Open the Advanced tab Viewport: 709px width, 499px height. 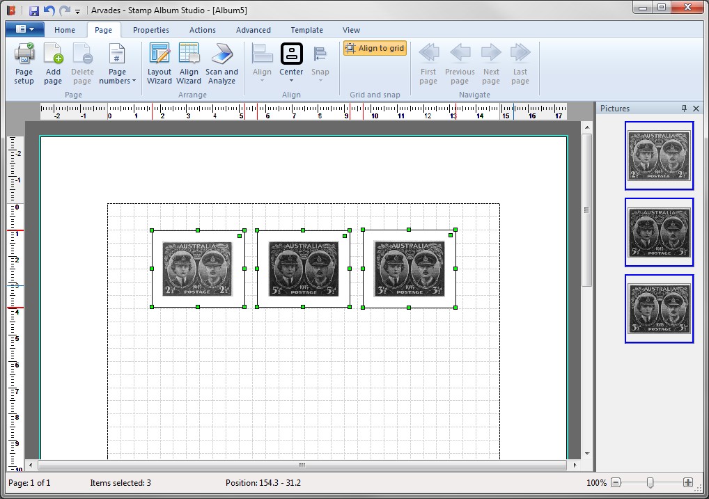tap(254, 30)
